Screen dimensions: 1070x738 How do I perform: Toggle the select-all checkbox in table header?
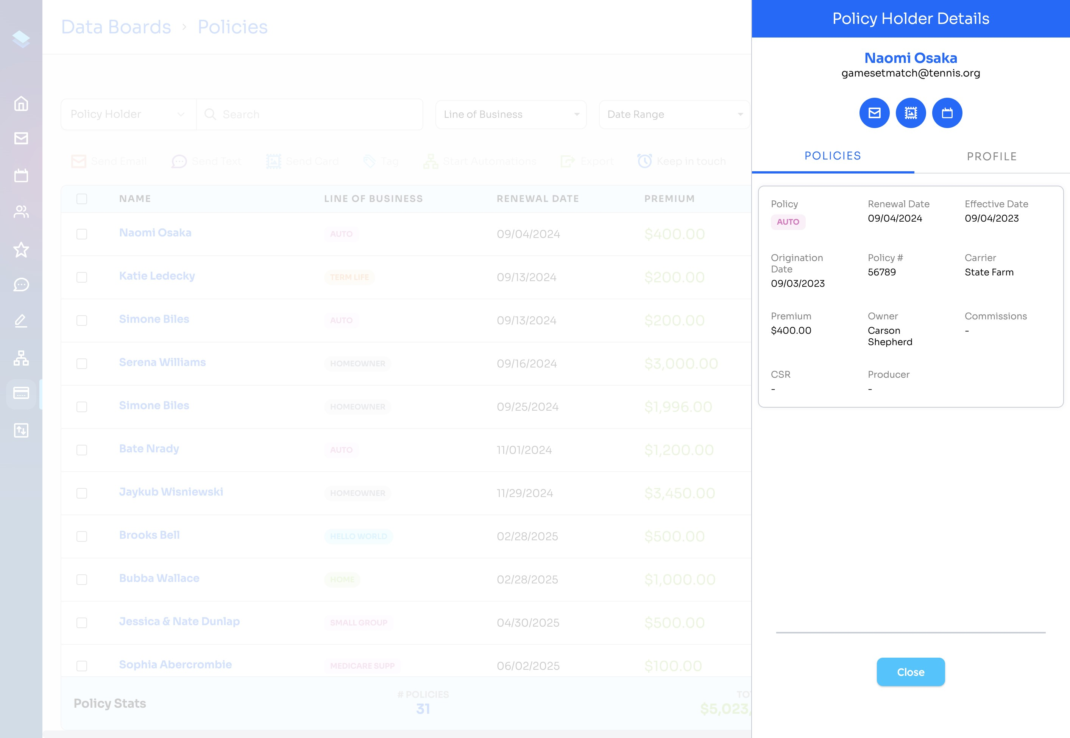pos(82,199)
